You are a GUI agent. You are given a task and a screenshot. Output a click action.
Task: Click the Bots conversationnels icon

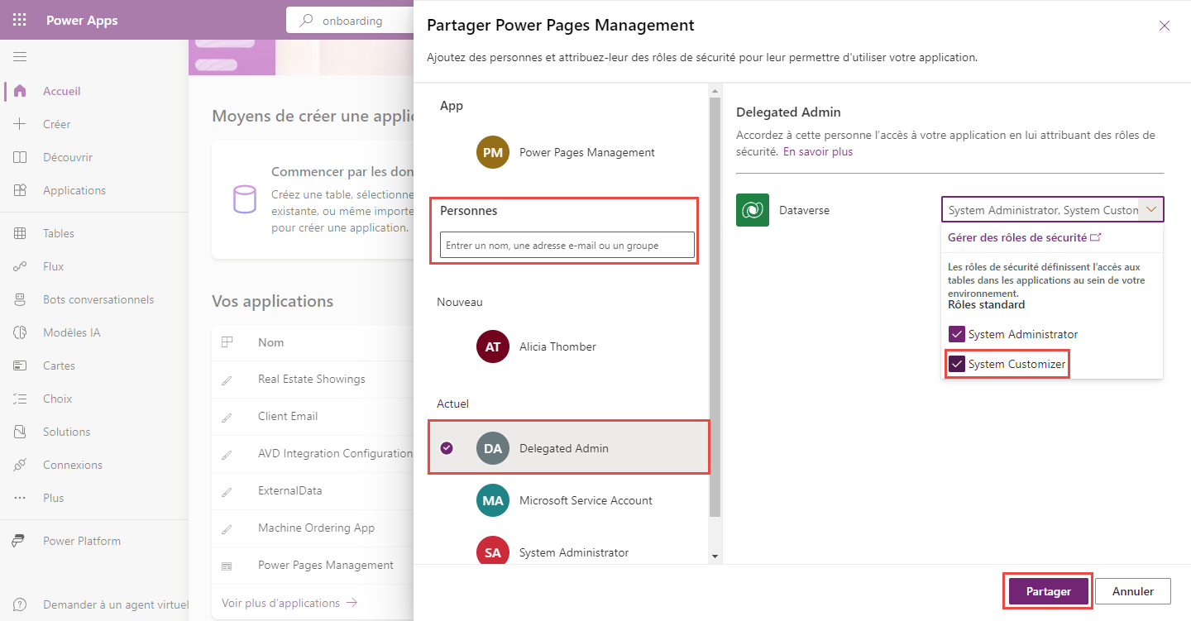(x=20, y=299)
